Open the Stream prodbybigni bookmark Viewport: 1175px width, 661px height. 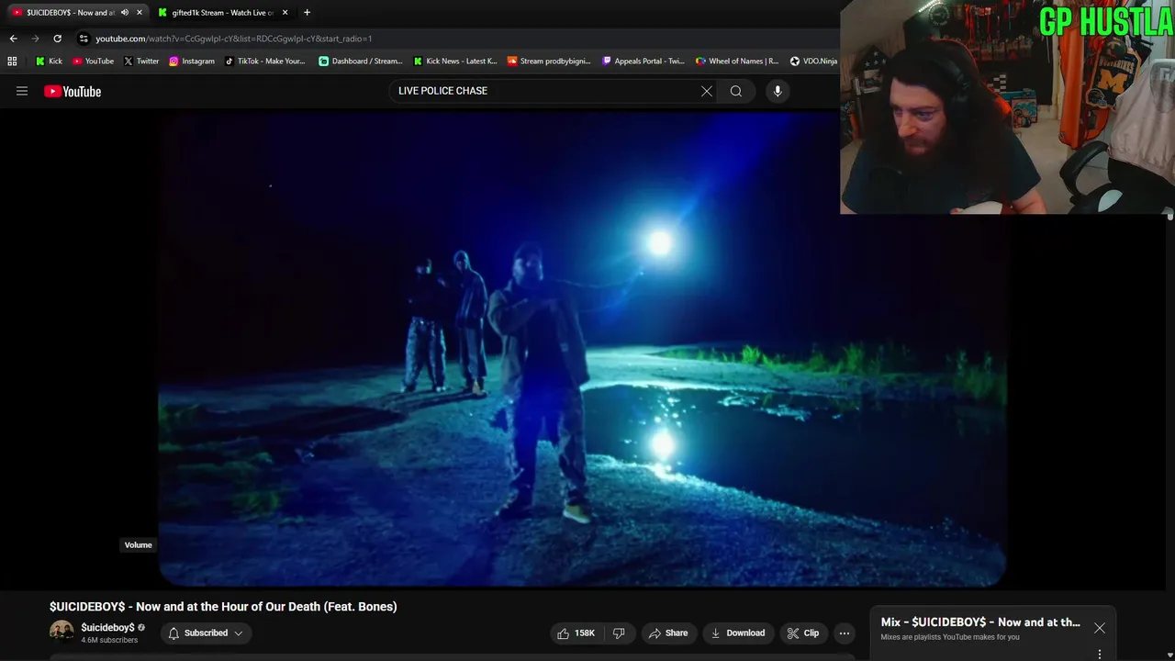tap(549, 62)
